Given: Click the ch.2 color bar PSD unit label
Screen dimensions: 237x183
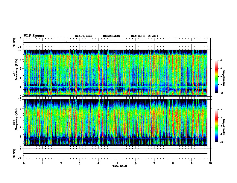Looking at the screenshot, I should [x=224, y=127].
